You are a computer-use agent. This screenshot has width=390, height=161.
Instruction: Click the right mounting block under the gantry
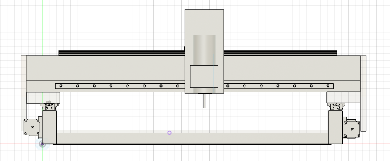pos(342,98)
